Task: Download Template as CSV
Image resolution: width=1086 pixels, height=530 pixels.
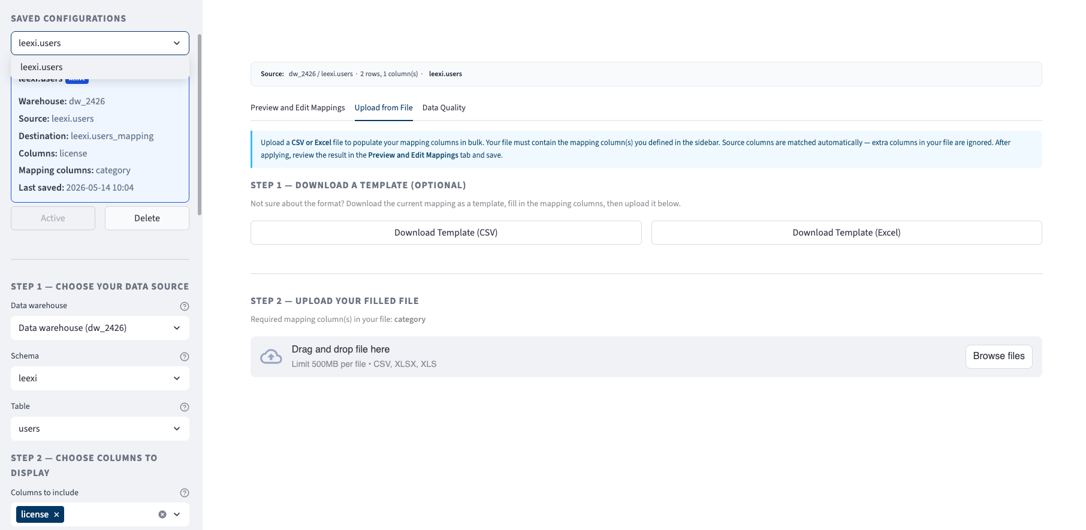Action: 446,233
